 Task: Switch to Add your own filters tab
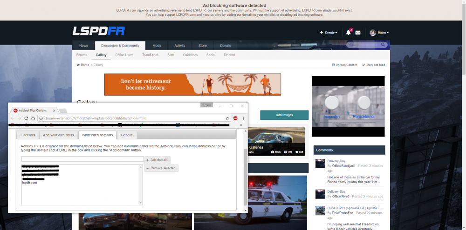pyautogui.click(x=58, y=135)
